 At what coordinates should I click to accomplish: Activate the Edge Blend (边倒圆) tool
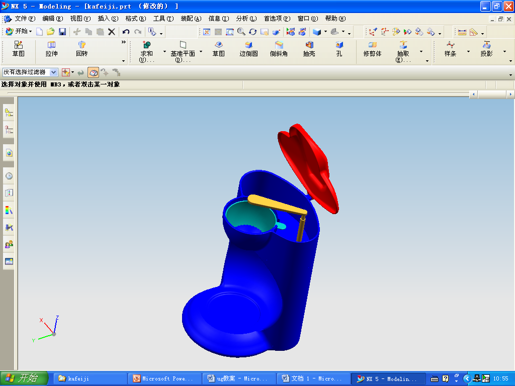[248, 49]
